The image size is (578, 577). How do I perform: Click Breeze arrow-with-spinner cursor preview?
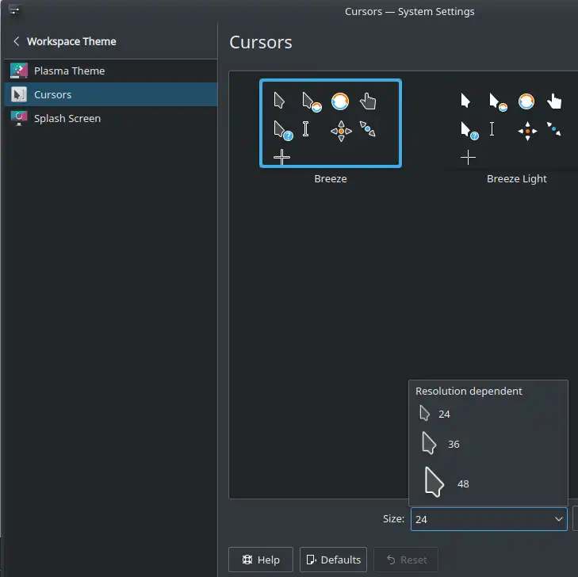pos(312,102)
